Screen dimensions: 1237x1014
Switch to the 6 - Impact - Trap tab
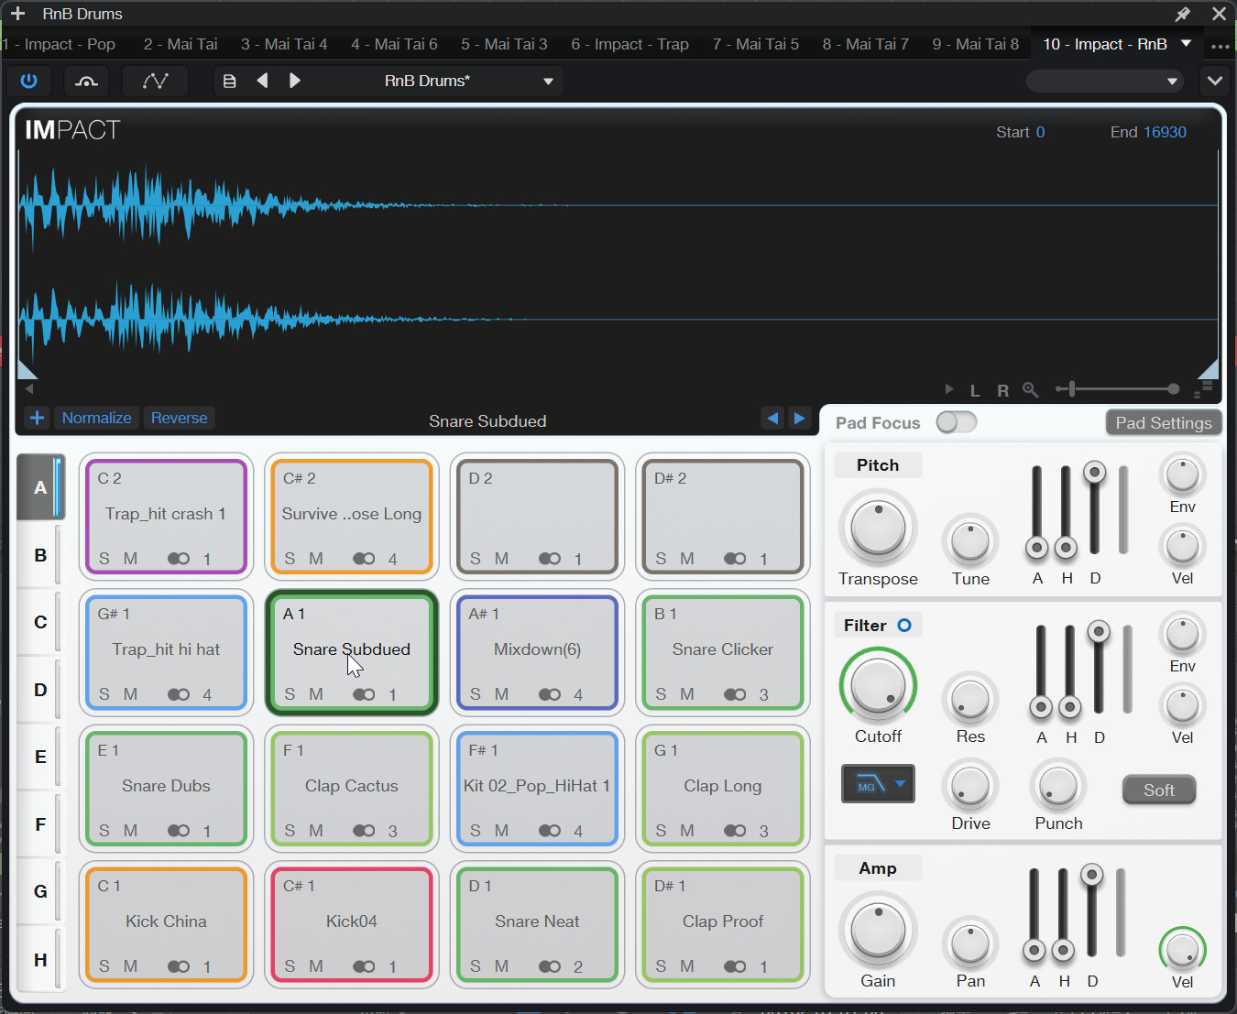tap(629, 44)
